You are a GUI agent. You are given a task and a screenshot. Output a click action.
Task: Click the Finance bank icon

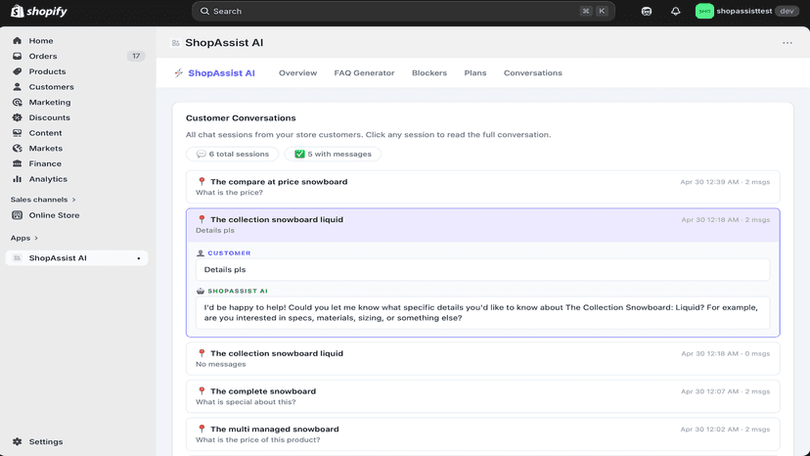17,163
